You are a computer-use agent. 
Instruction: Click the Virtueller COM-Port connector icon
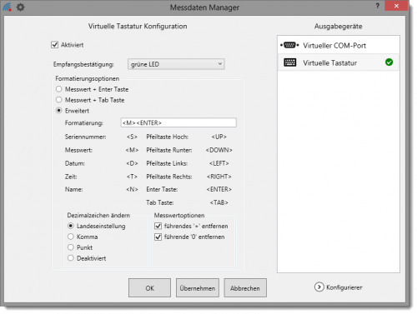[x=289, y=45]
